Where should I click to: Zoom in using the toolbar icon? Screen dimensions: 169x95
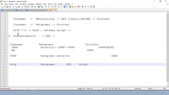click(x=45, y=7)
